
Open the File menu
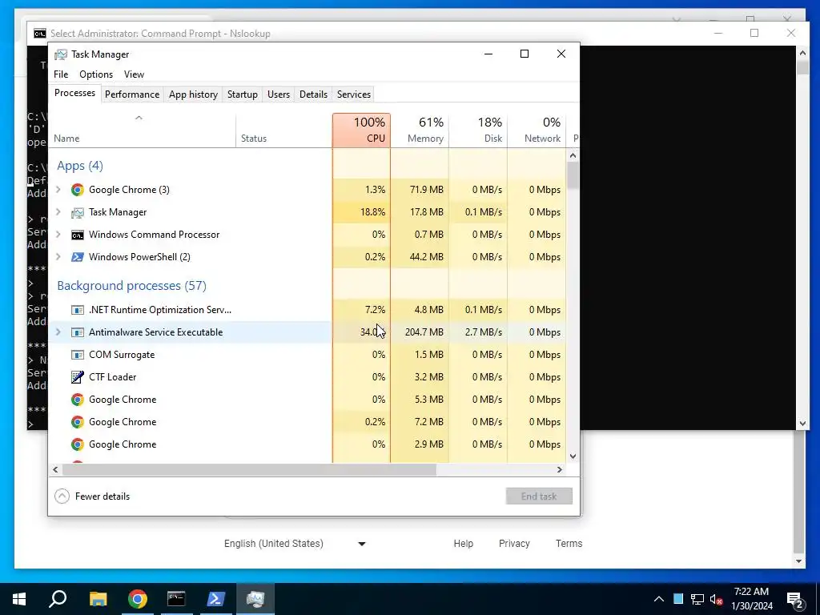[x=61, y=74]
